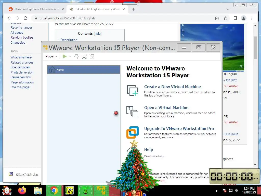
Task: Click the Random bootleg sidebar link
Action: tap(22, 38)
